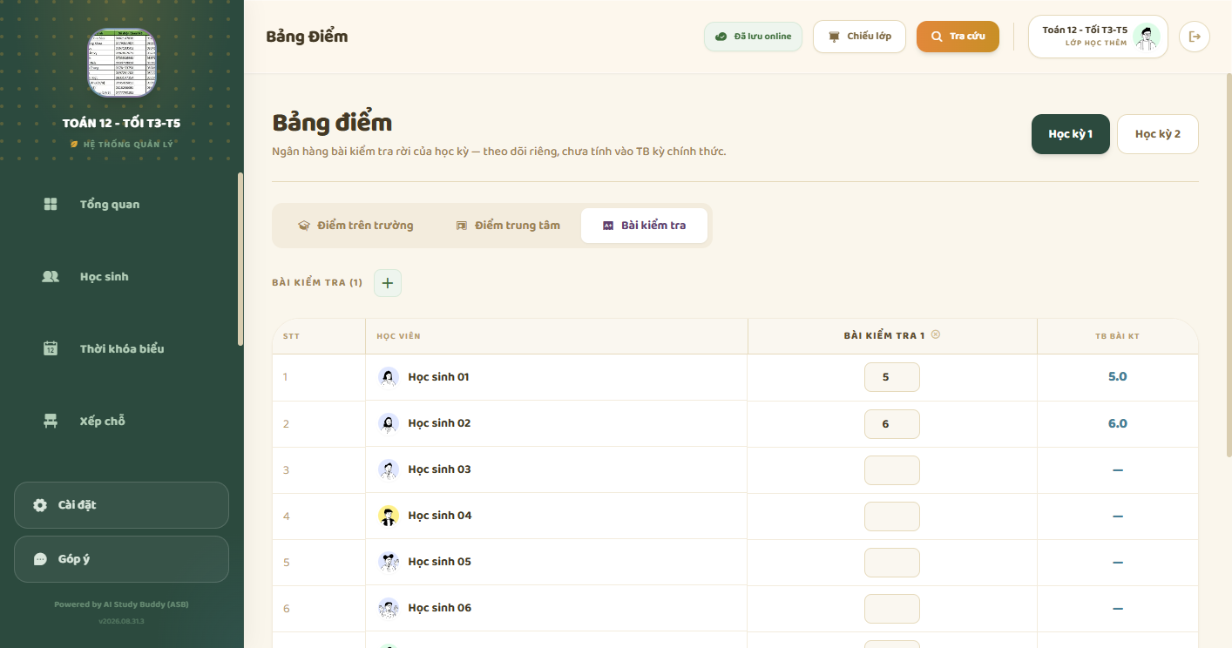
Task: Click the 6.0 average for Học sinh 02
Action: click(1118, 424)
